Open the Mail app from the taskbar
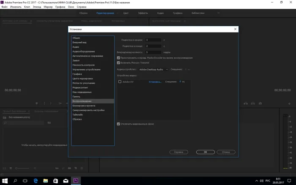The width and height of the screenshot is (296, 185). coord(66,181)
